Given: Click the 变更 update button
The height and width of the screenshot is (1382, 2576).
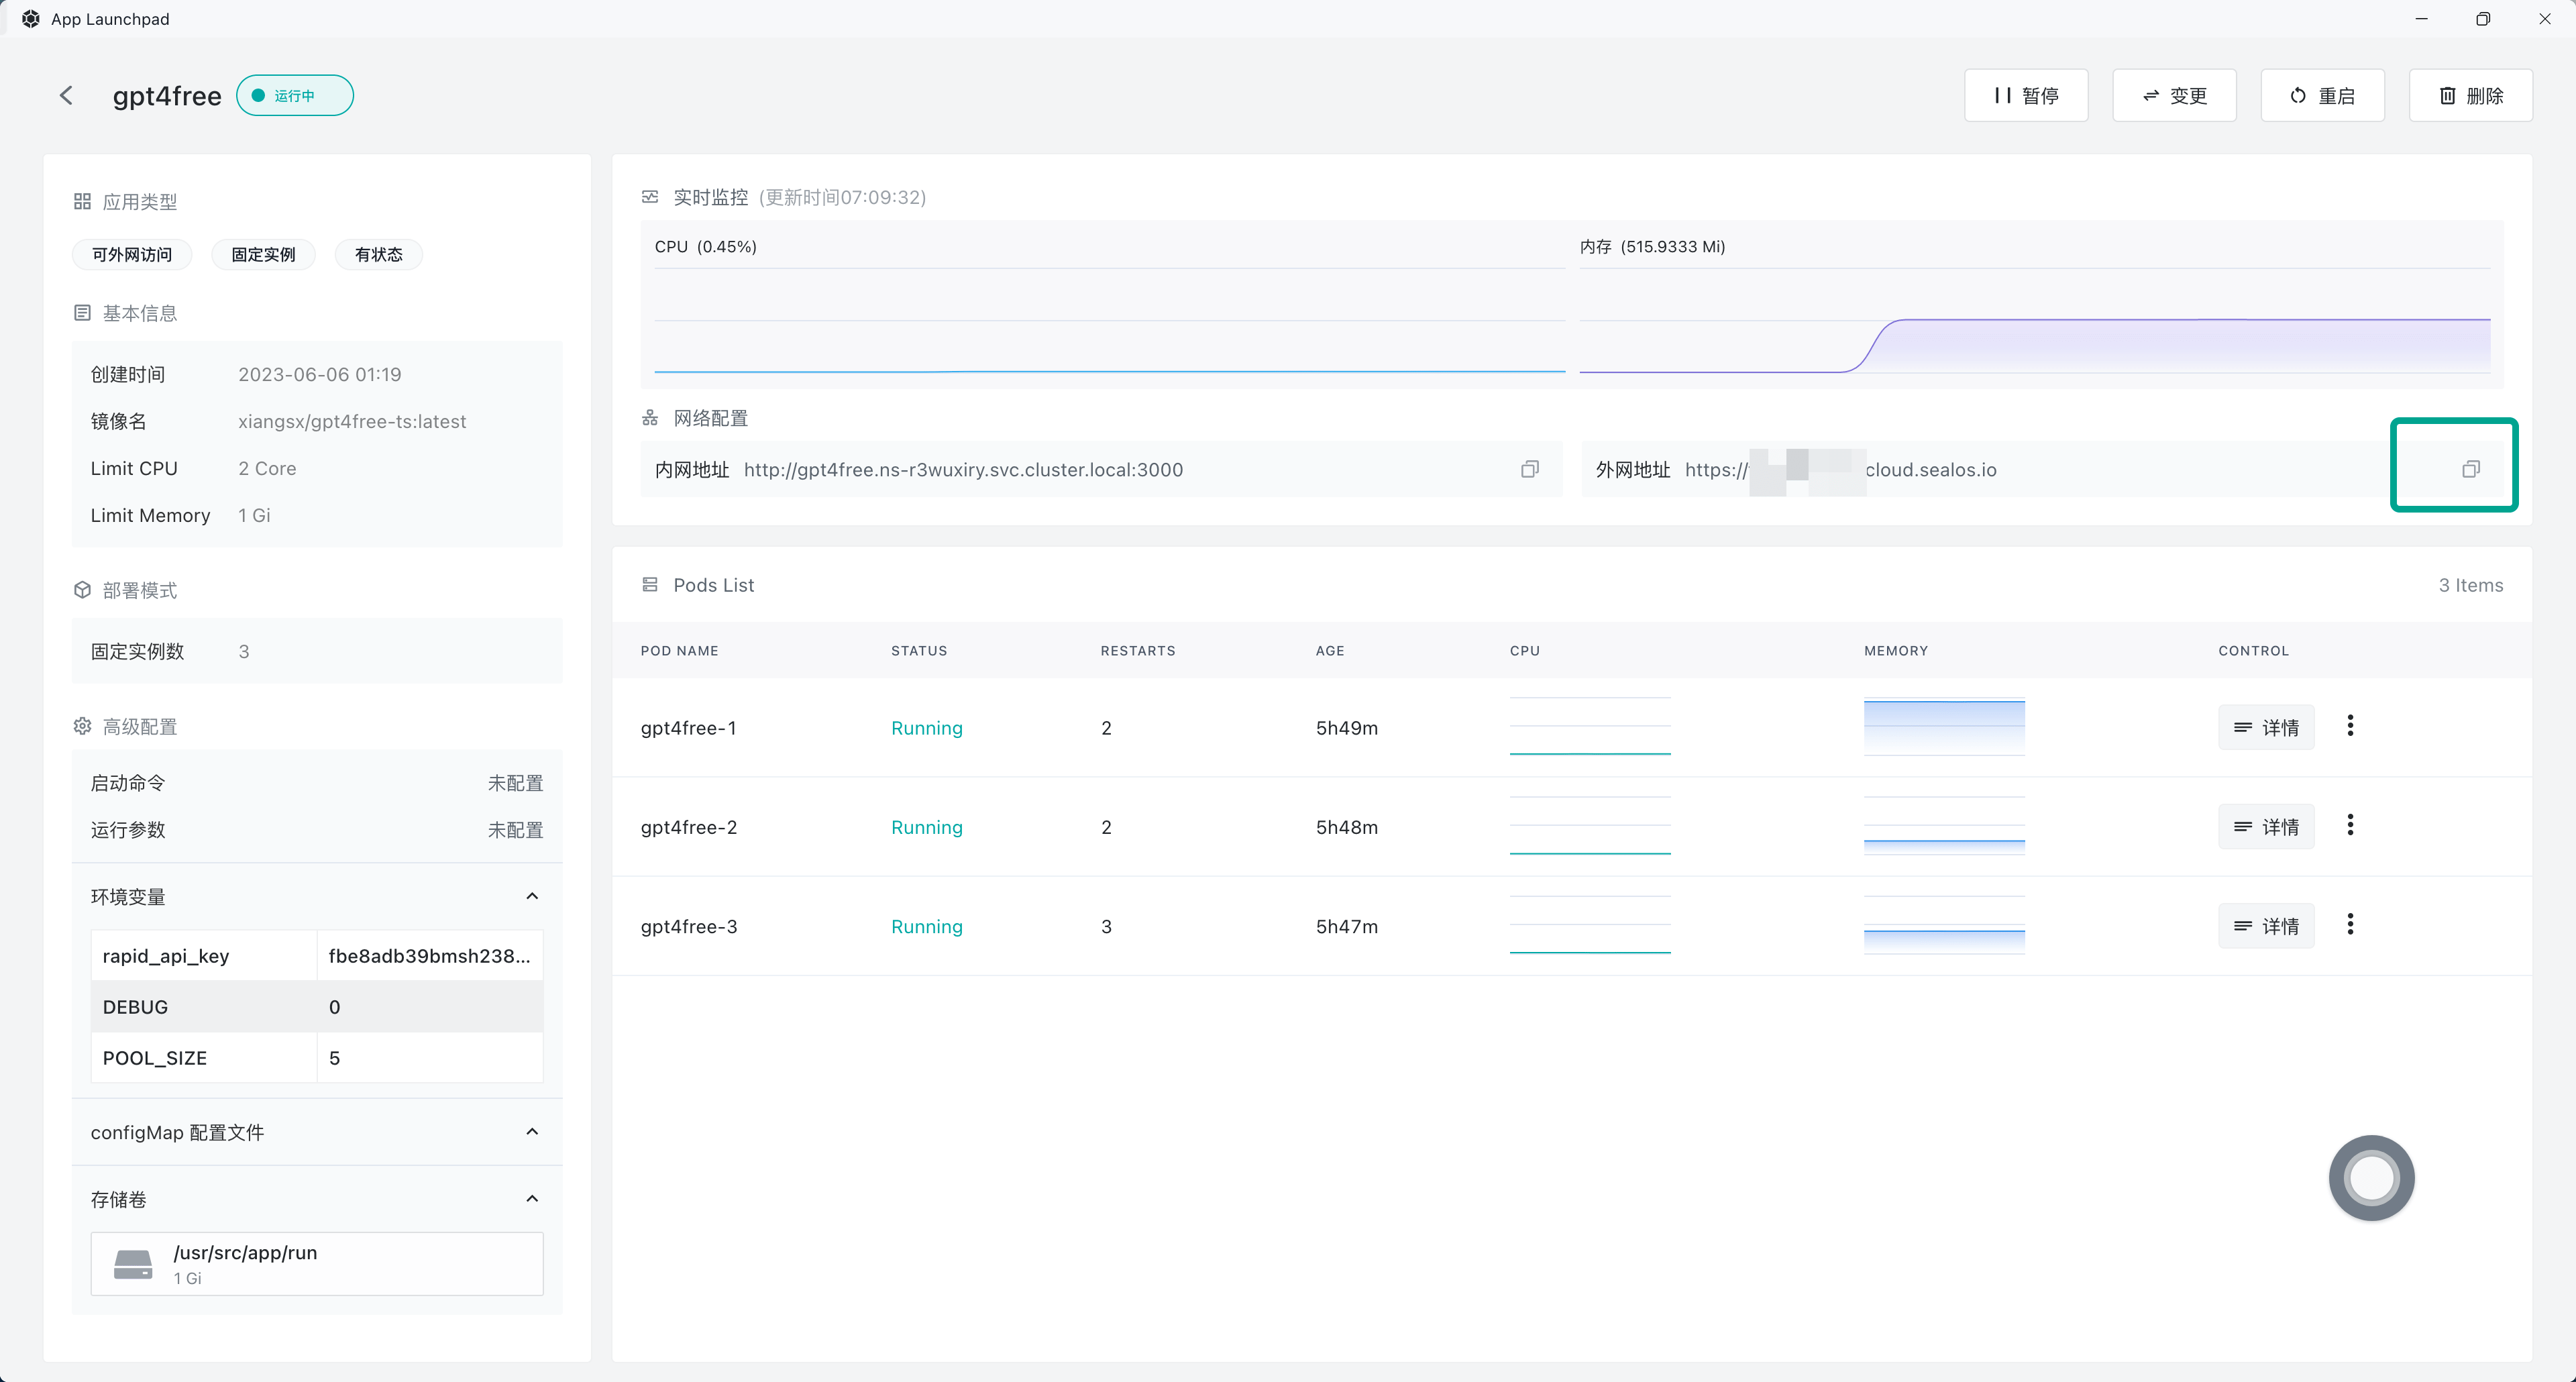Looking at the screenshot, I should pos(2174,96).
